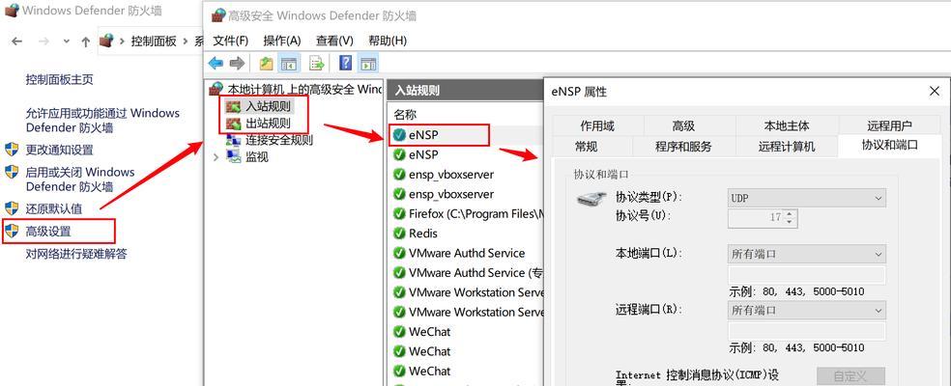The height and width of the screenshot is (386, 951).
Task: Click 允许应用或功能通过 Windows Defender 防火墙 link
Action: pos(102,120)
